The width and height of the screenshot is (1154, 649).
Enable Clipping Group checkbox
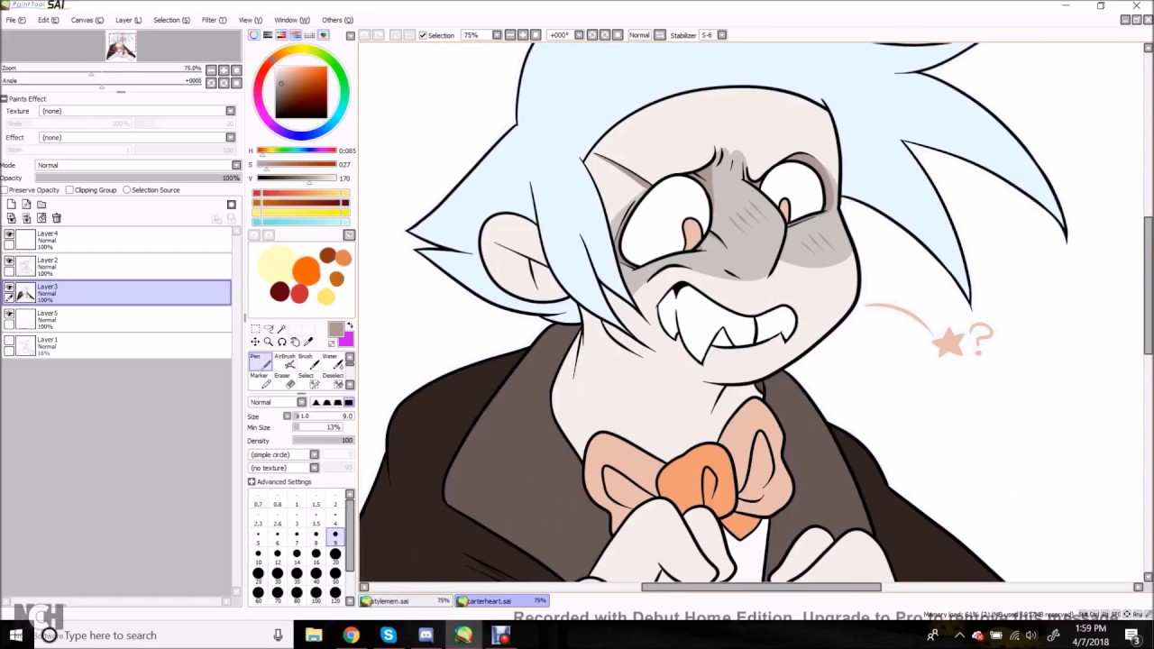click(69, 190)
